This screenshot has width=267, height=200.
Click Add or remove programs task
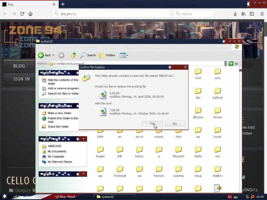60,89
